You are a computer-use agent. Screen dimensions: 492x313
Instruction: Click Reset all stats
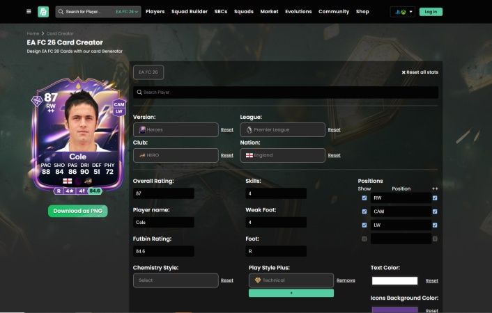420,72
